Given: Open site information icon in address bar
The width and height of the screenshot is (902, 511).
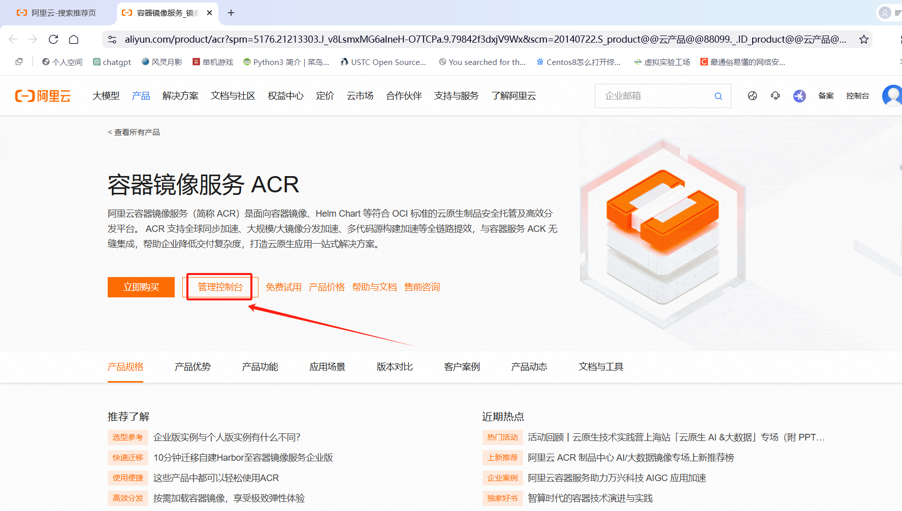Looking at the screenshot, I should [113, 39].
